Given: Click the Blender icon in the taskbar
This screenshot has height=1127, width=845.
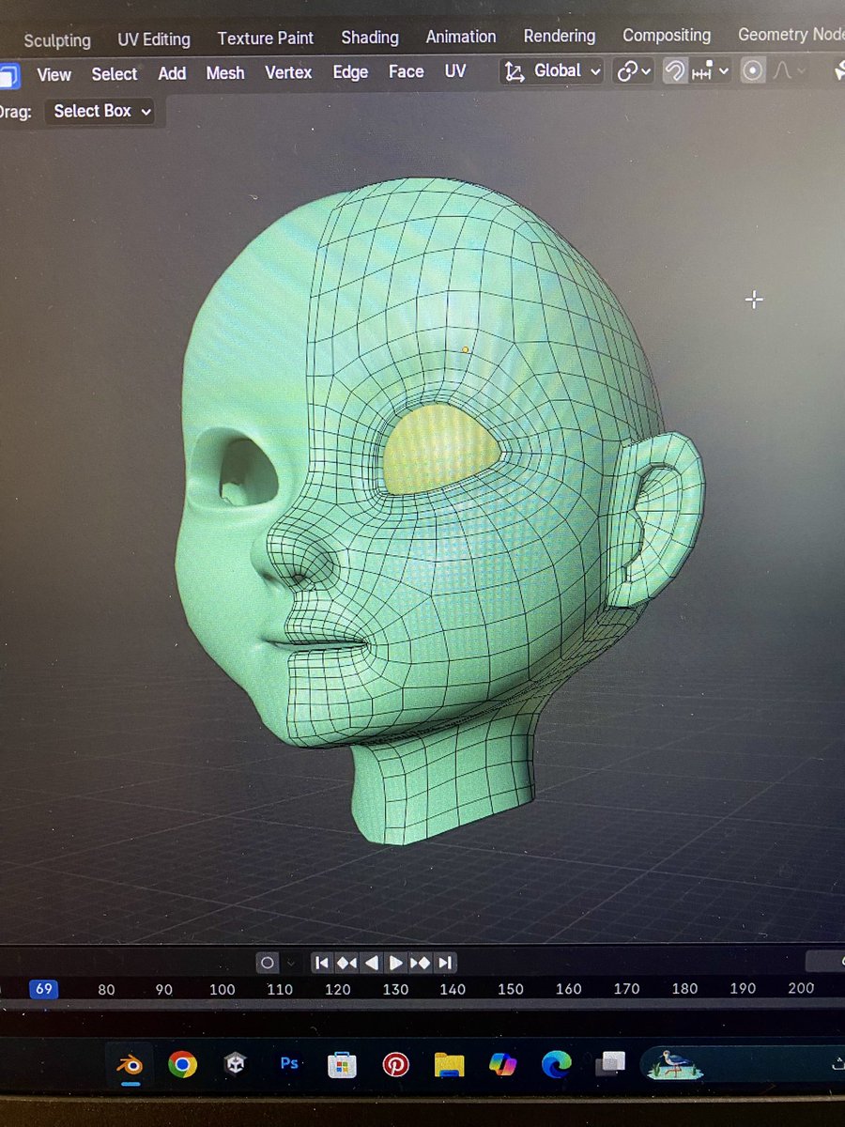Looking at the screenshot, I should tap(129, 1064).
